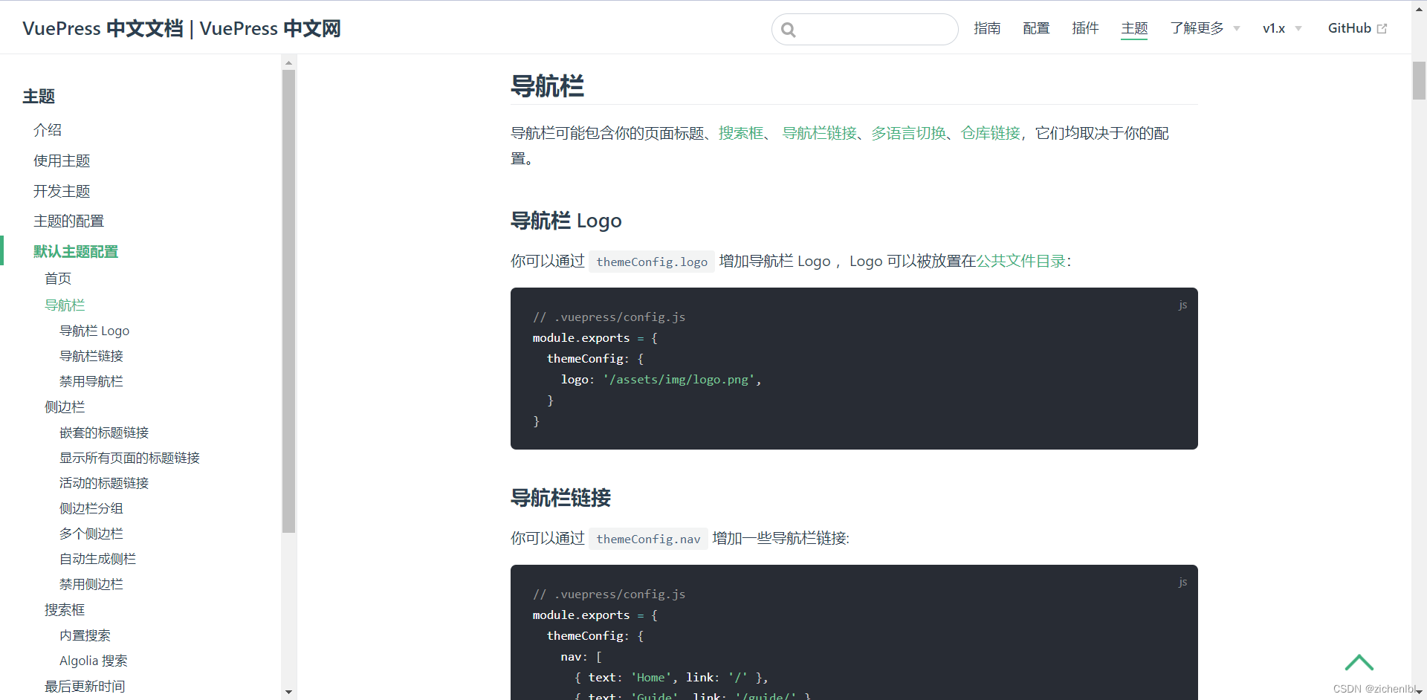Click the themeConfig.nav inline code
Screen dimensions: 1427x700
(x=648, y=539)
